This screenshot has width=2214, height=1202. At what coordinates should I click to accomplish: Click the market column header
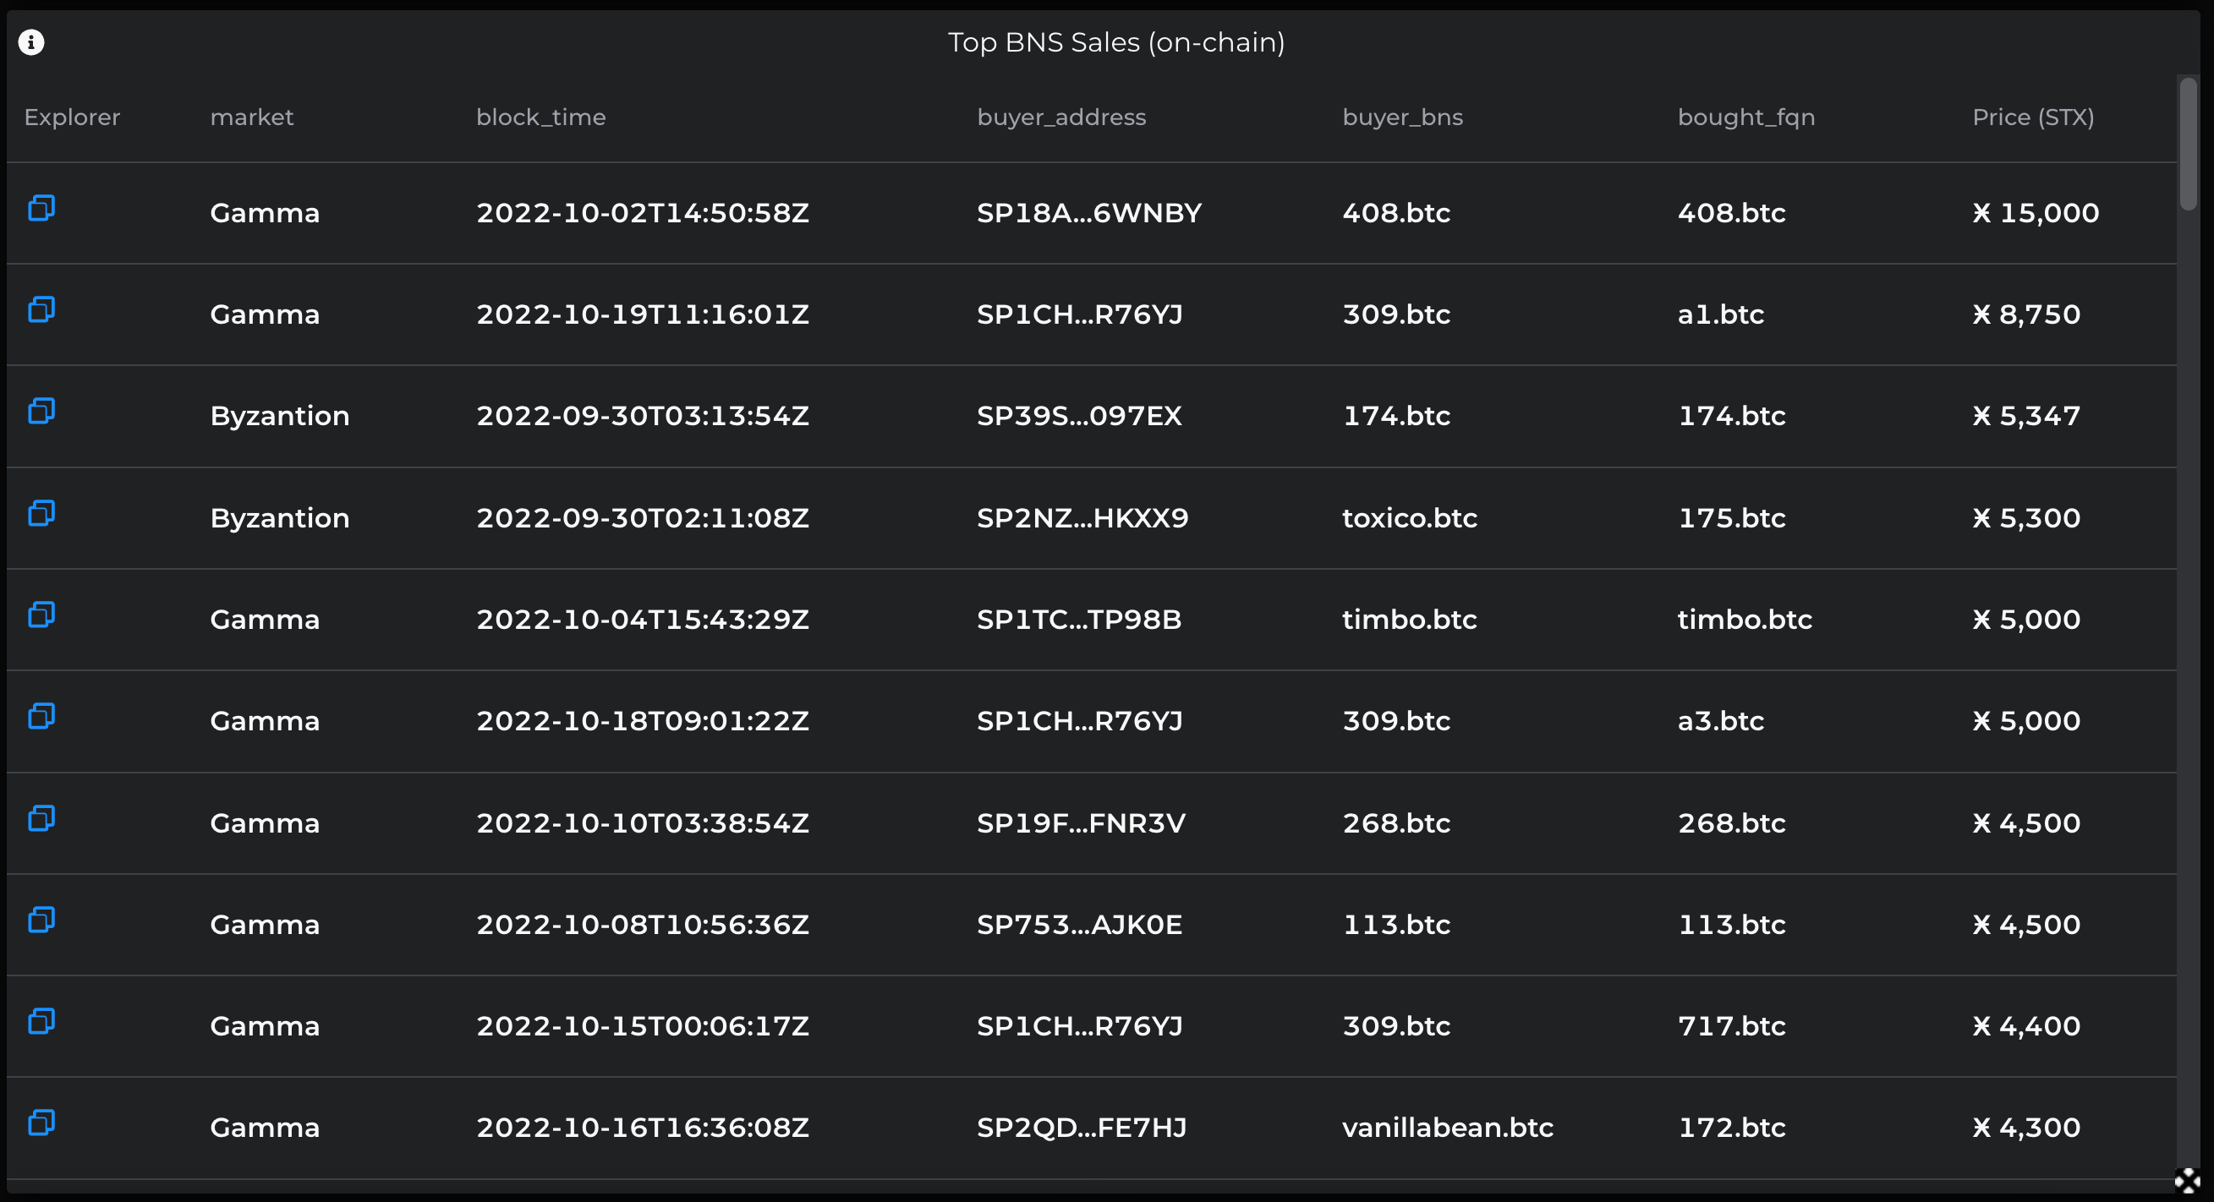(252, 117)
